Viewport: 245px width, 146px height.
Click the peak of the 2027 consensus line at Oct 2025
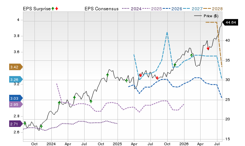pyautogui.click(x=167, y=32)
